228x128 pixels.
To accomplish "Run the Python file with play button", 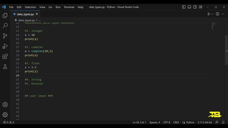I will coord(209,14).
